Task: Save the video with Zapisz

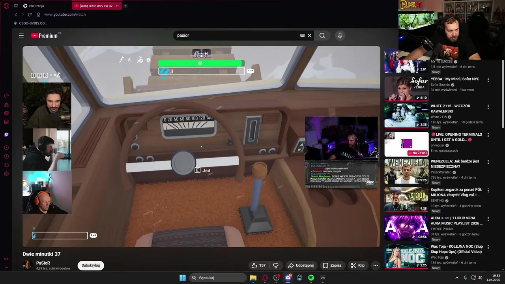Action: 332,265
